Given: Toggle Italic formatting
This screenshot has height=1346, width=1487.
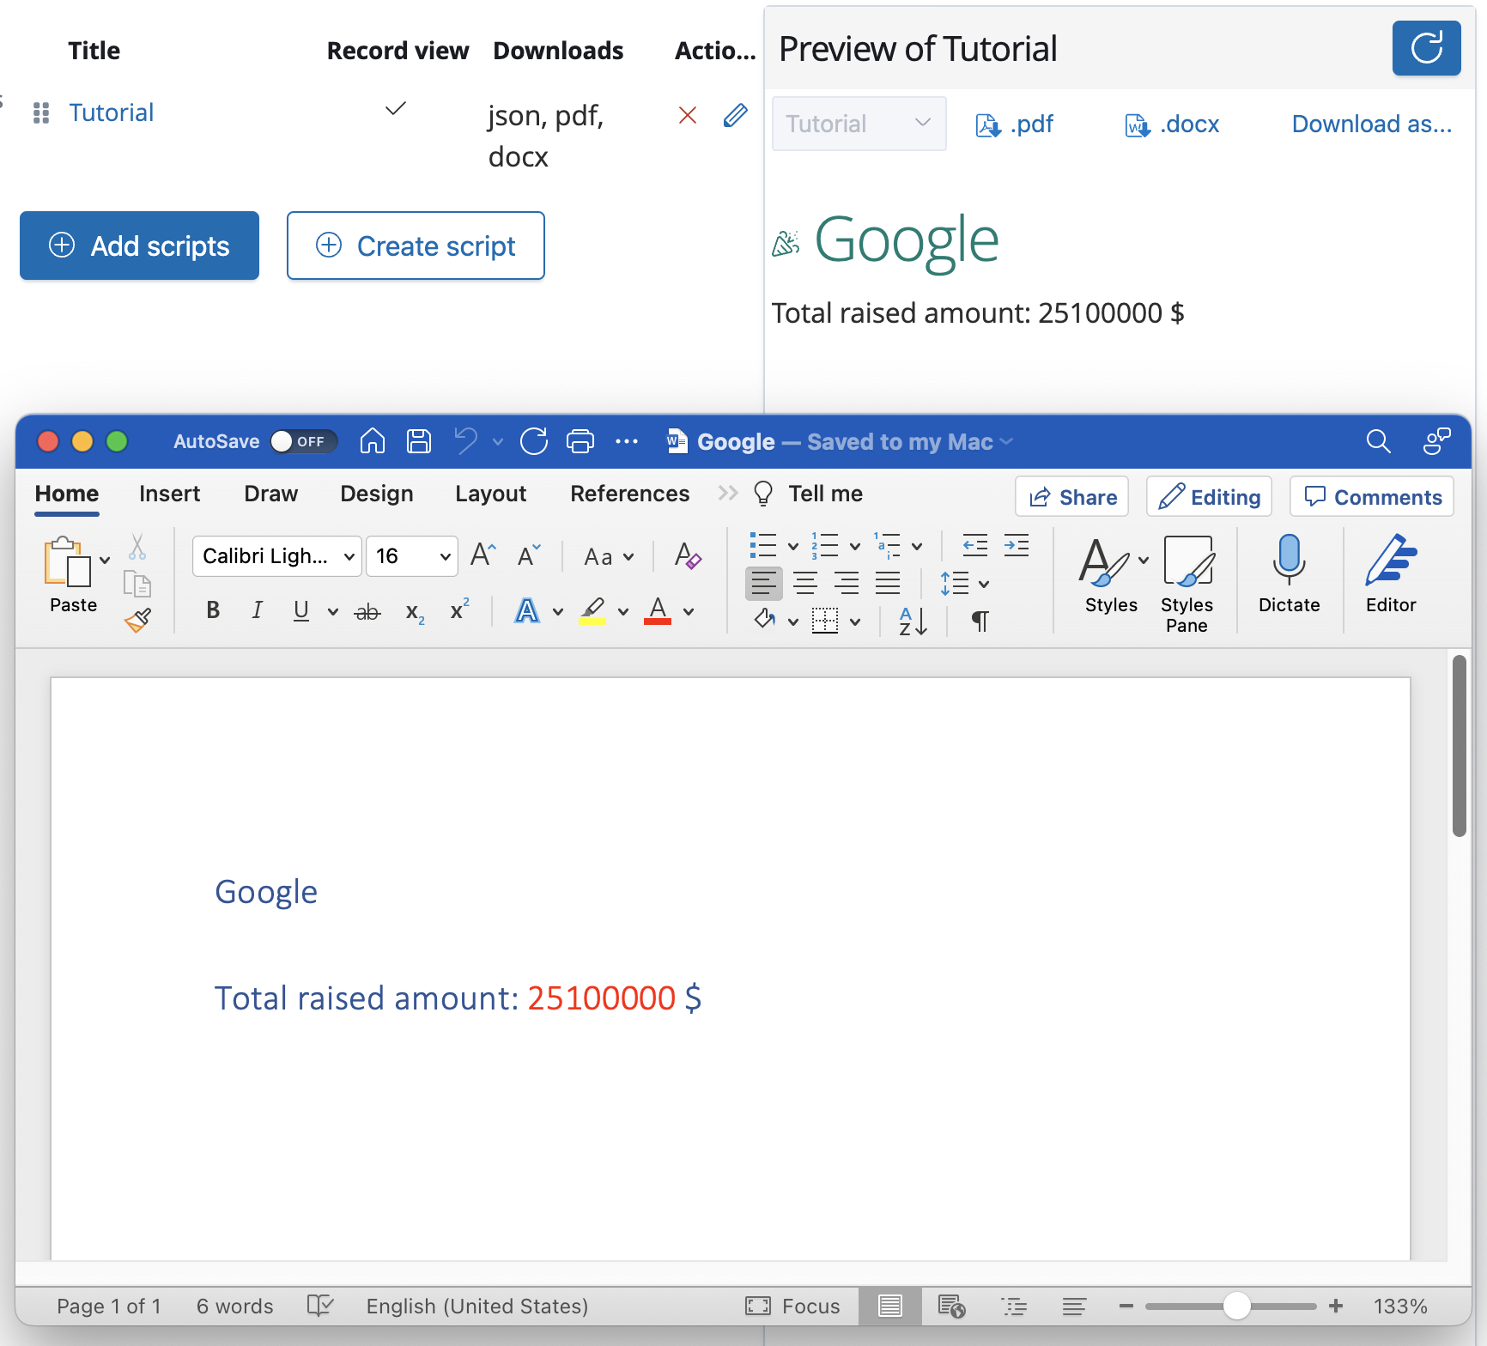Looking at the screenshot, I should tap(257, 610).
